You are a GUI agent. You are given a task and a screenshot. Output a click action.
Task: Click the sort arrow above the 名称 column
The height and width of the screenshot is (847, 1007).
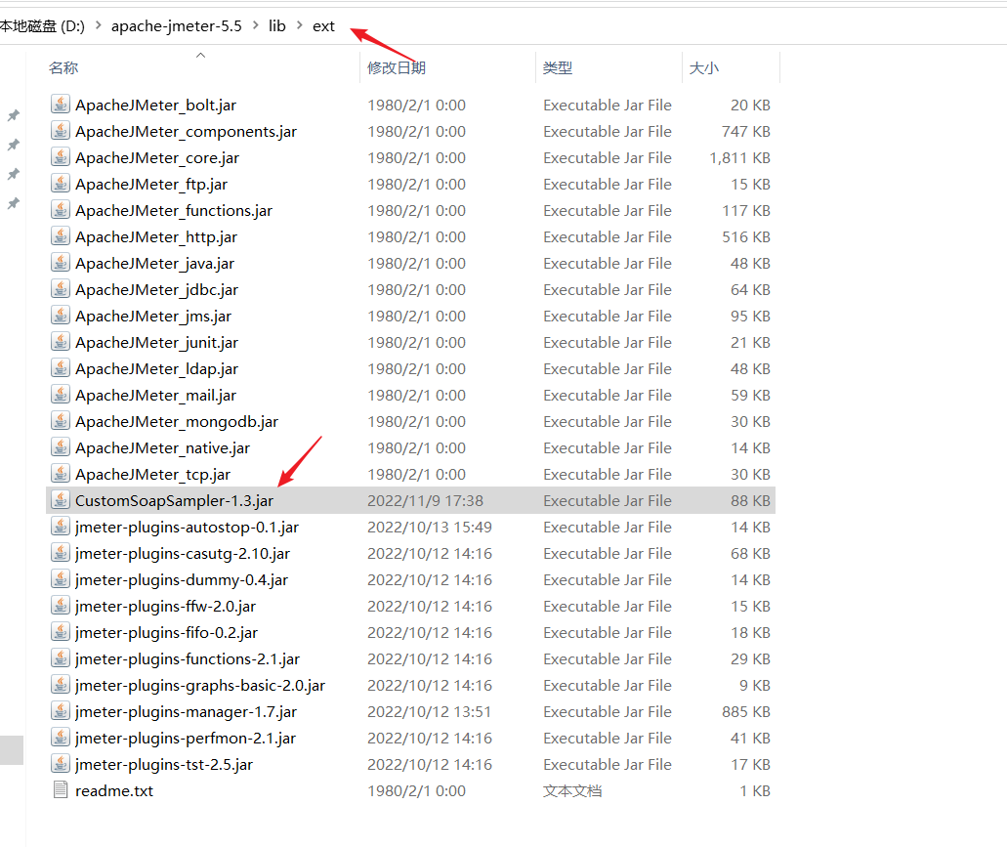(x=201, y=55)
